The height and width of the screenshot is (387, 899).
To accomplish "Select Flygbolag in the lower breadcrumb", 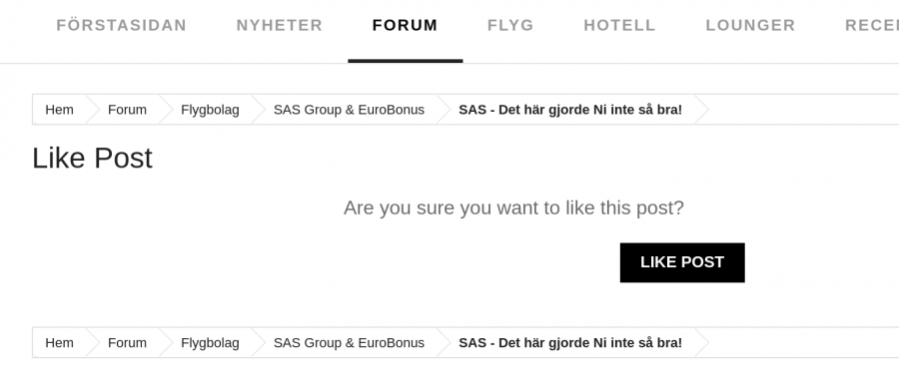I will point(210,342).
